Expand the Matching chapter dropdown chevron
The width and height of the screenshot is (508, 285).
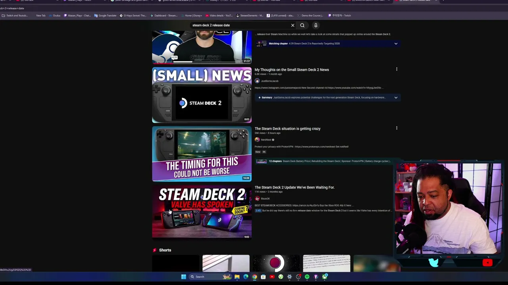(396, 44)
